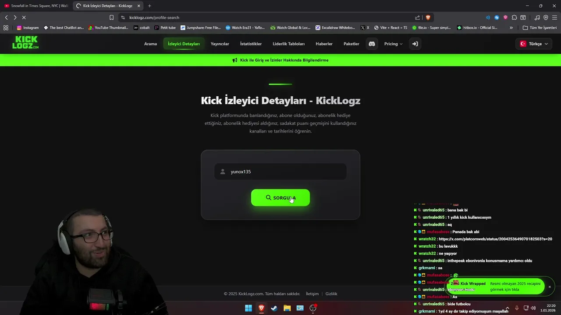Open the cobalt bookmark
561x315 pixels.
click(x=142, y=28)
